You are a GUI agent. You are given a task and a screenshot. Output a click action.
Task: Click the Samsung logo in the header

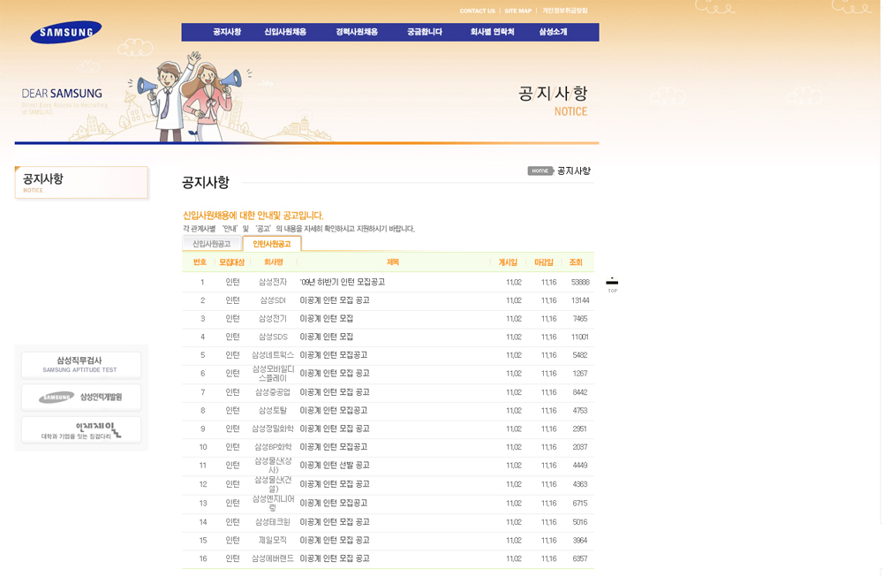[66, 33]
